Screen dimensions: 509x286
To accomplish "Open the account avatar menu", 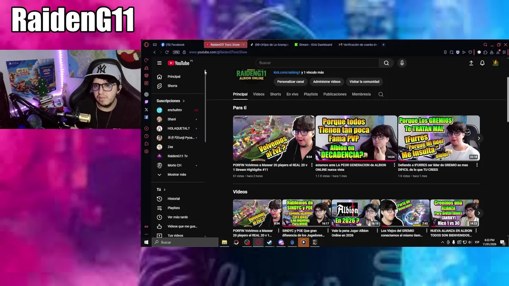I will pyautogui.click(x=495, y=63).
